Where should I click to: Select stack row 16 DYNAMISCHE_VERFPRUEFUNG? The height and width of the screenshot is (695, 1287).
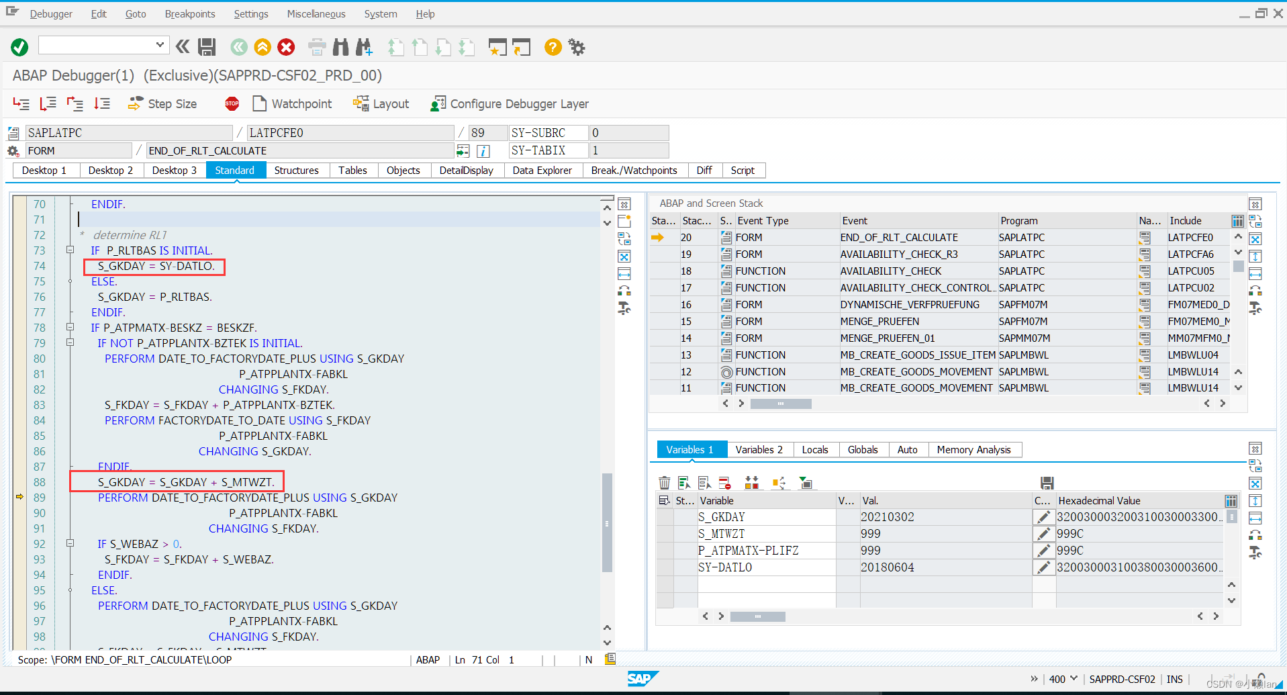940,305
